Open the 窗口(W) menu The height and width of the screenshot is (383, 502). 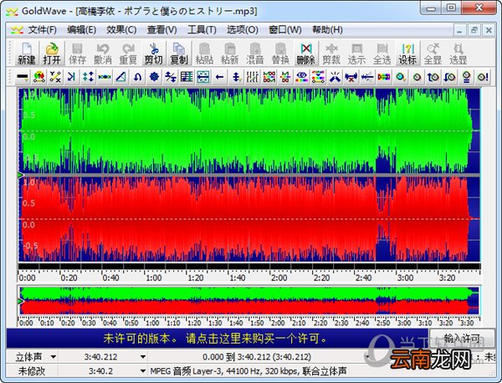(285, 30)
